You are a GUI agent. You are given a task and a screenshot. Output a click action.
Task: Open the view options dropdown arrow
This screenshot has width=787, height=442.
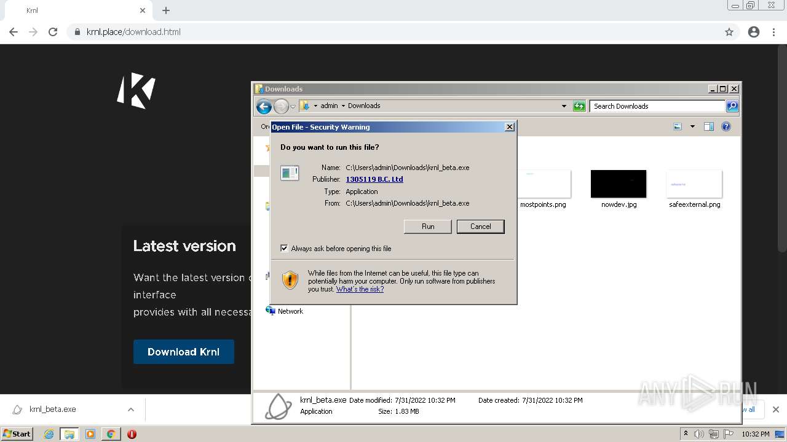(x=692, y=126)
